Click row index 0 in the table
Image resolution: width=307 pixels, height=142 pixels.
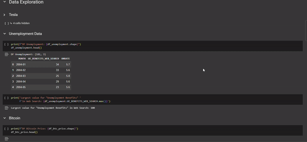(13, 64)
